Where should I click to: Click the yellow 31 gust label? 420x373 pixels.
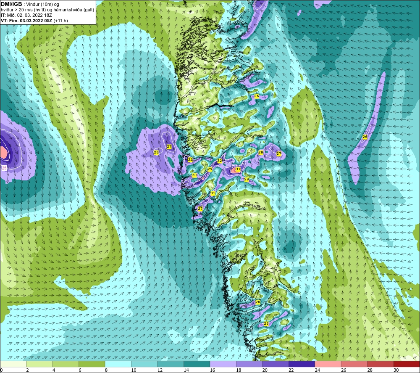tap(213, 193)
